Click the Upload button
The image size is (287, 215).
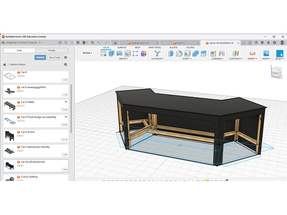point(40,57)
